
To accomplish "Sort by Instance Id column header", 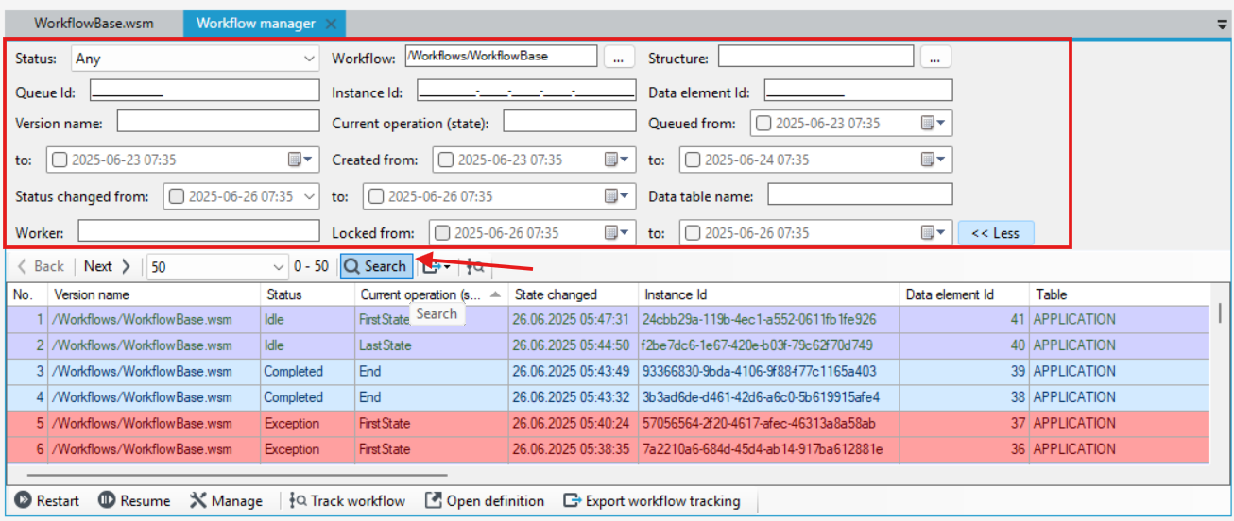I will 769,294.
